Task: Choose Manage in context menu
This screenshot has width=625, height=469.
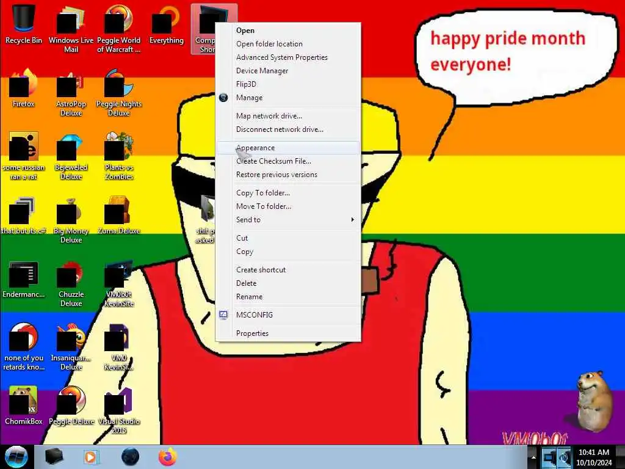Action: click(288, 98)
